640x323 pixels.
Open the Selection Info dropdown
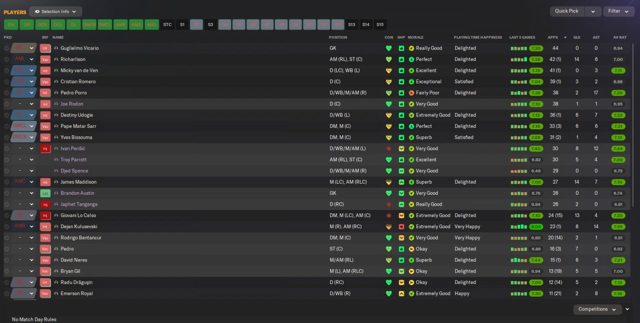pyautogui.click(x=55, y=11)
